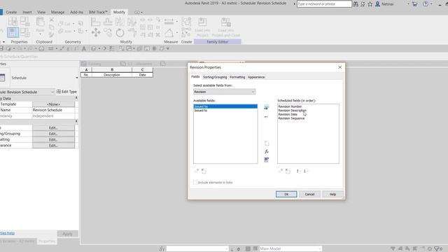Click the Offset tool in Modify ribbon
The image size is (448, 252).
click(108, 22)
